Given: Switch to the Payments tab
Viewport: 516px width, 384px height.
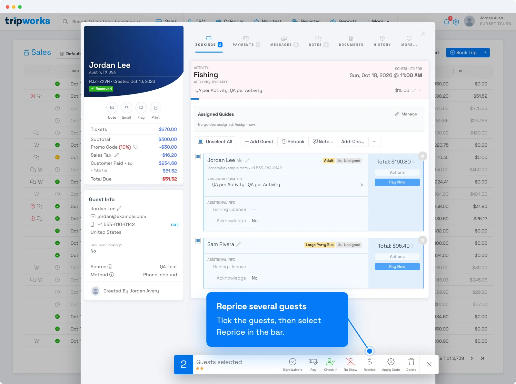Looking at the screenshot, I should [x=246, y=41].
